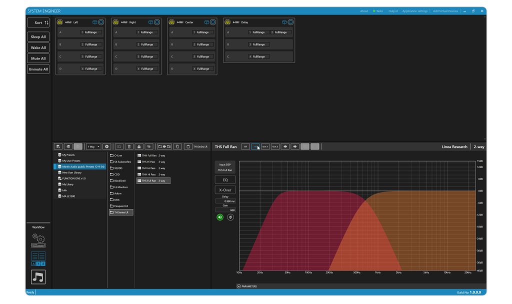Select the Out 2 view toggle

click(x=275, y=146)
